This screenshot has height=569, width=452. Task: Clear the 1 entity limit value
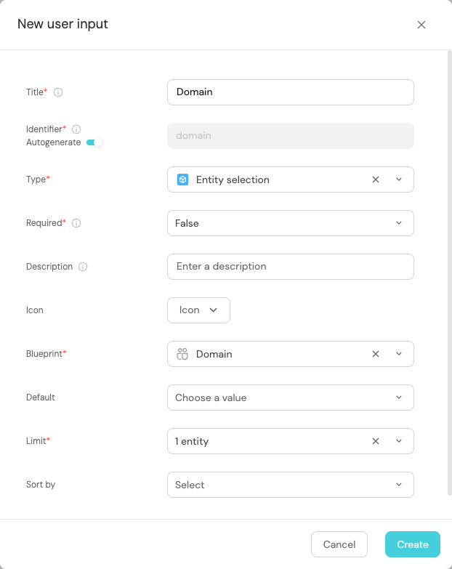click(x=376, y=441)
